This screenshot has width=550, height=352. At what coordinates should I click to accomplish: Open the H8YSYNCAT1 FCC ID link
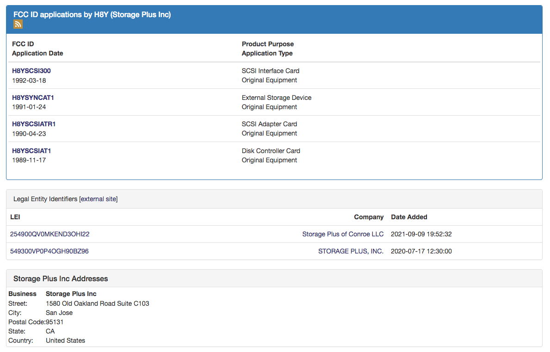33,98
